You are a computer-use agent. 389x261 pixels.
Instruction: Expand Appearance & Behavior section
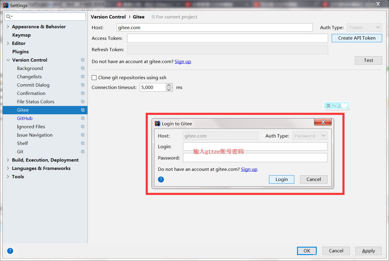coord(8,26)
